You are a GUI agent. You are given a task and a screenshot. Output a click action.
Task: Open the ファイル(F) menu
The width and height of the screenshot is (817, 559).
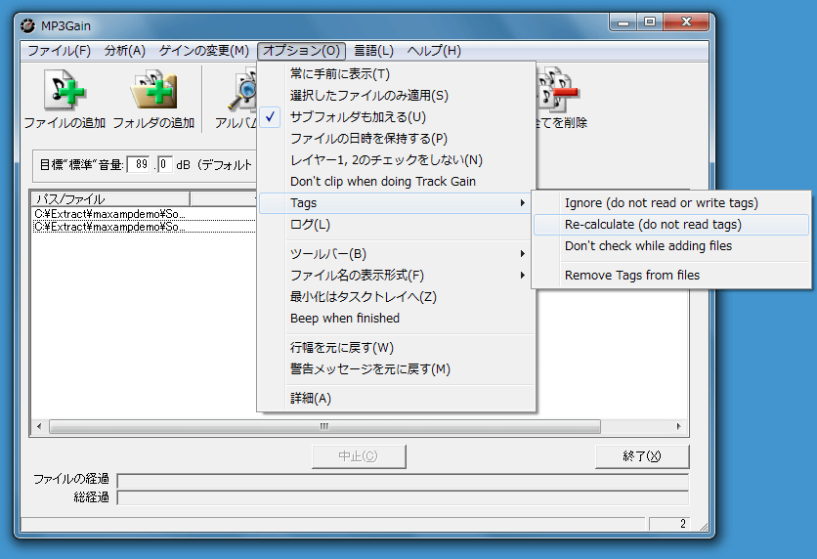[x=59, y=51]
